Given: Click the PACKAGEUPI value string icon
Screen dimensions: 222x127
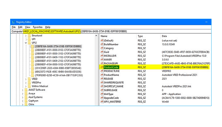Looking at the screenshot, I should 102,63.
